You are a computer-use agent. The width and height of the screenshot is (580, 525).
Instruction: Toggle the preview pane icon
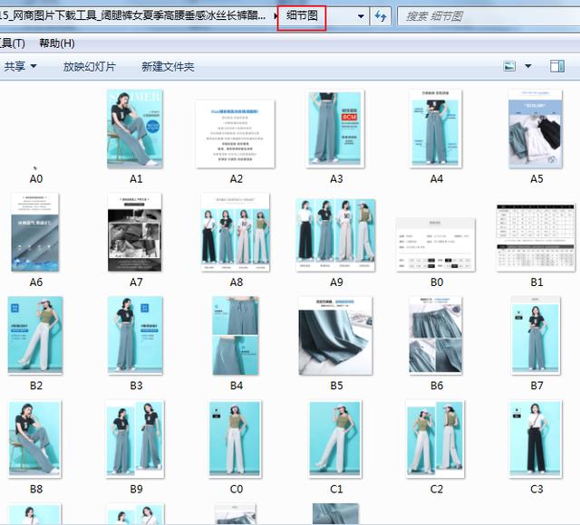pyautogui.click(x=557, y=66)
